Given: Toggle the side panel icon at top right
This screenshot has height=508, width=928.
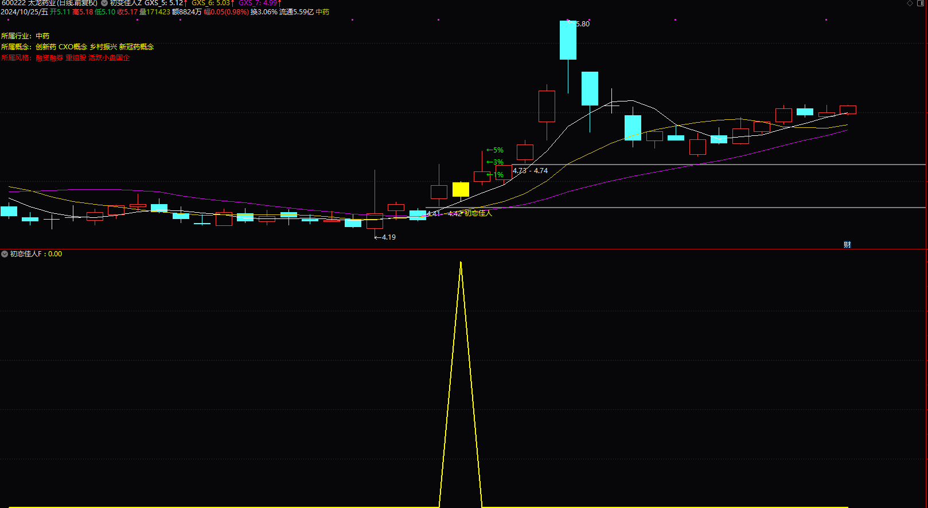Looking at the screenshot, I should click(921, 3).
